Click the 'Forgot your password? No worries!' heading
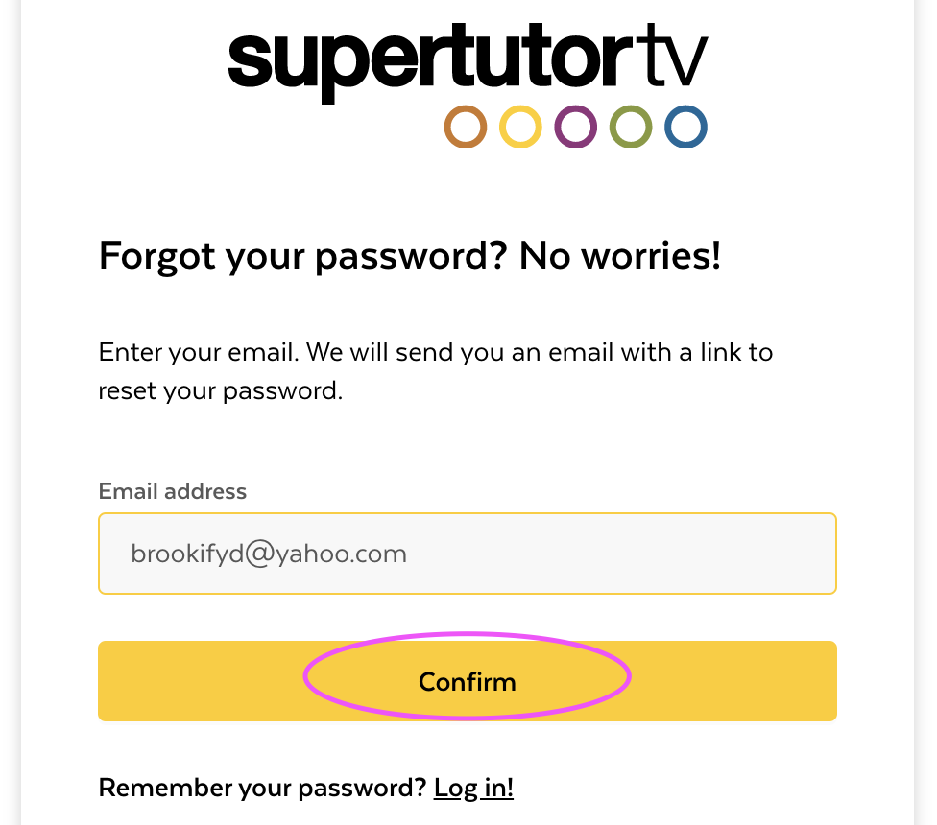The width and height of the screenshot is (937, 825). 410,257
